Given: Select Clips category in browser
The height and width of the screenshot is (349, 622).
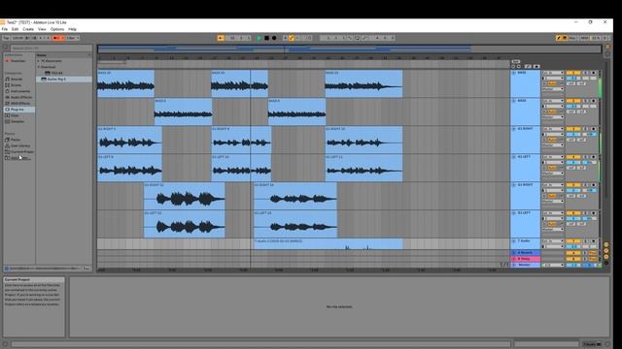Looking at the screenshot, I should 15,115.
